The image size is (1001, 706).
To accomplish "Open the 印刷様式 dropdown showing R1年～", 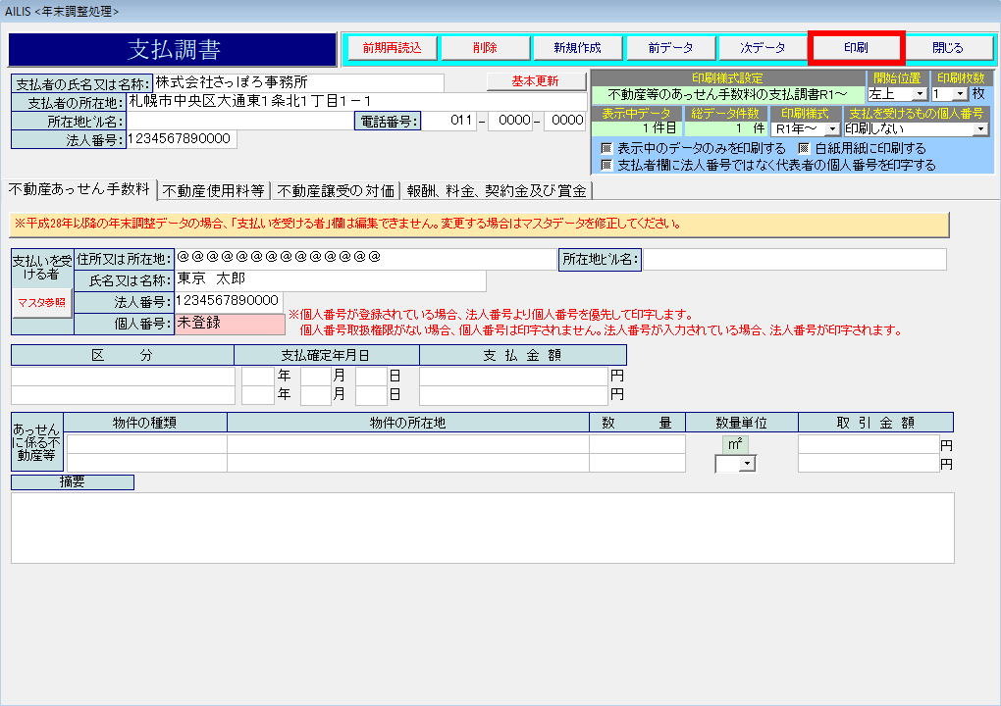I will (x=832, y=128).
